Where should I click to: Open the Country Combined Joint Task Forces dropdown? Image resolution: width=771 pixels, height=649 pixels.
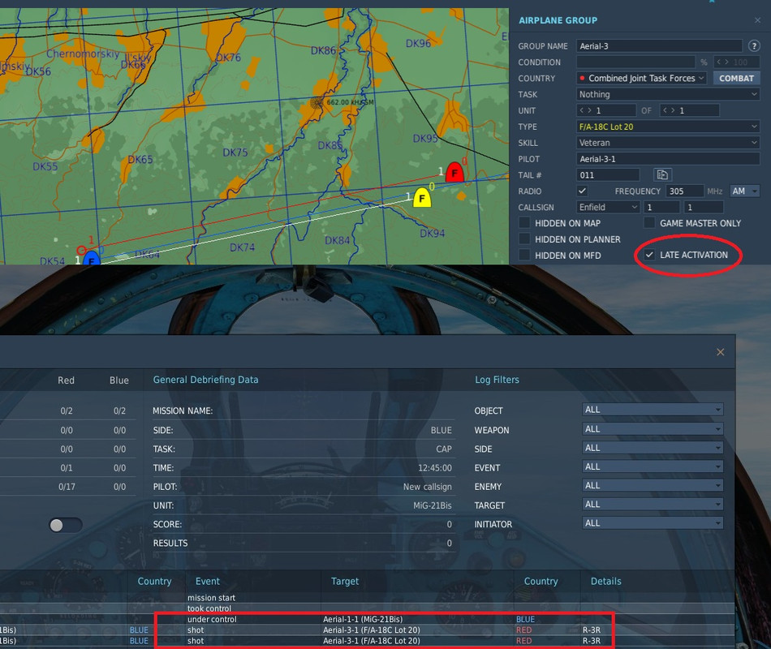(641, 78)
